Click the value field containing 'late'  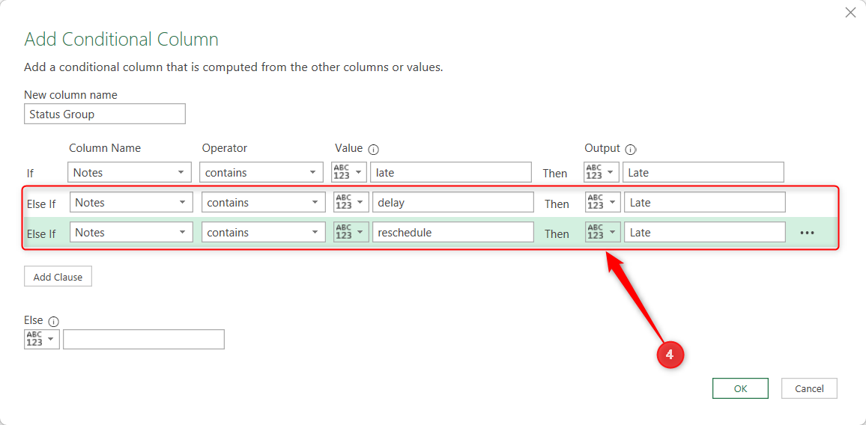click(451, 173)
